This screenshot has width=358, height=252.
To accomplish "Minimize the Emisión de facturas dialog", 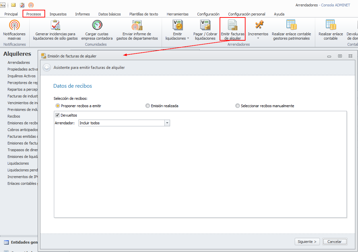I will [329, 56].
